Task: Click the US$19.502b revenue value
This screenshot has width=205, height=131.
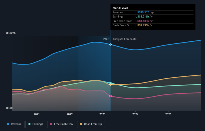Action: pyautogui.click(x=143, y=12)
